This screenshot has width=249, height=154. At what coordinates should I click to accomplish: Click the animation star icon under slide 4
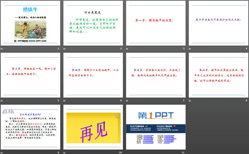tap(190, 48)
